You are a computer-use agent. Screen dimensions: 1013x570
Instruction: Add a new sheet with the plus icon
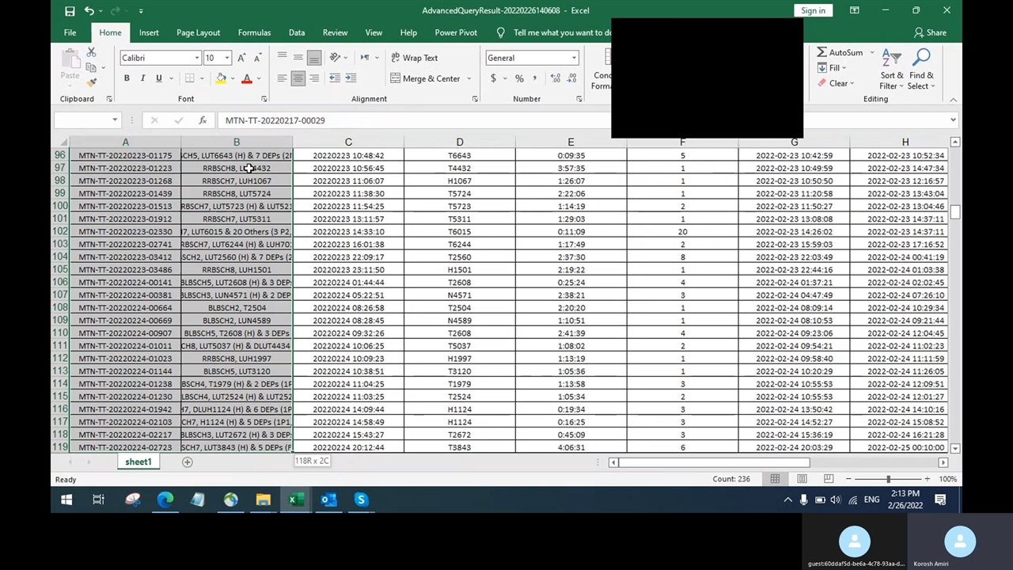(188, 462)
